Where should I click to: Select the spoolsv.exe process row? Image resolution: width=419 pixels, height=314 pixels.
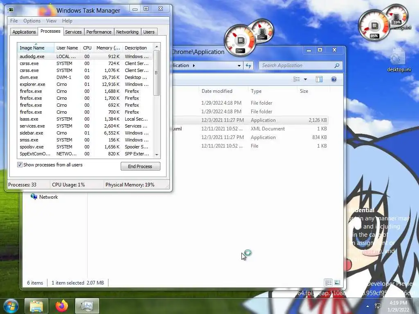coord(85,147)
